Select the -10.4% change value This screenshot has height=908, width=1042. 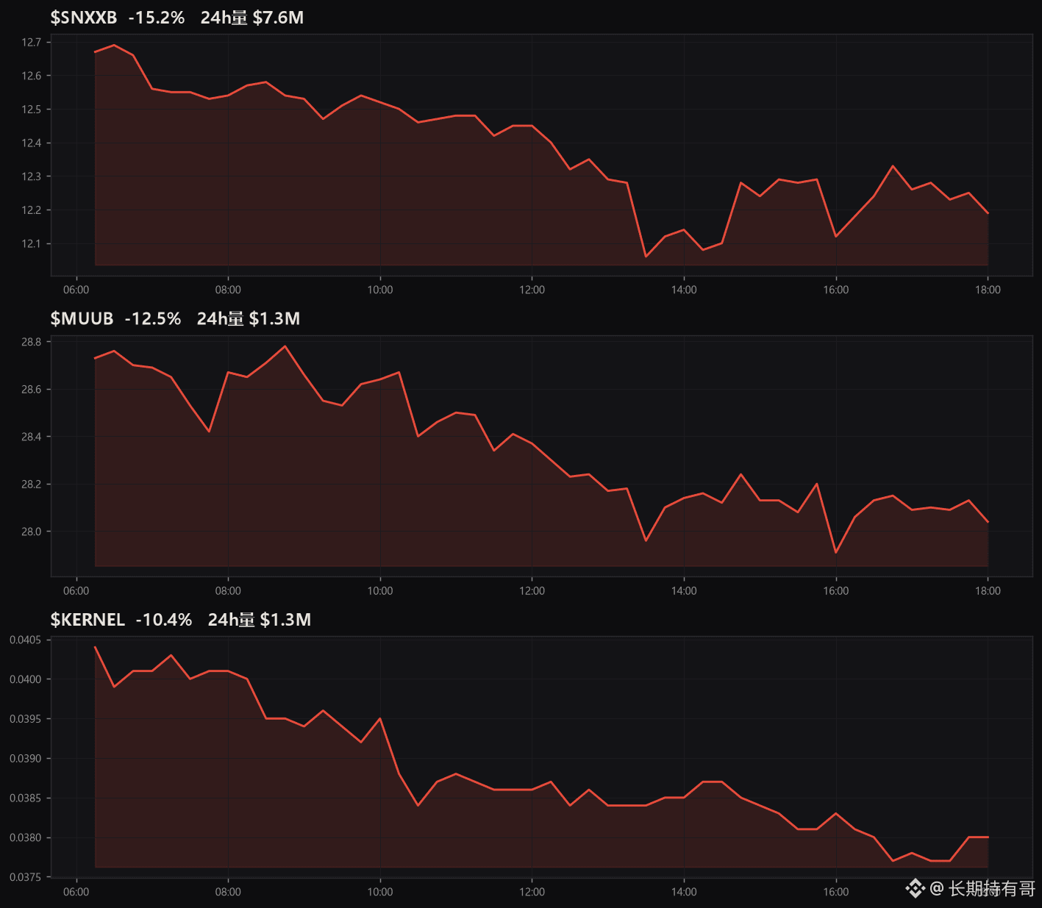(164, 620)
